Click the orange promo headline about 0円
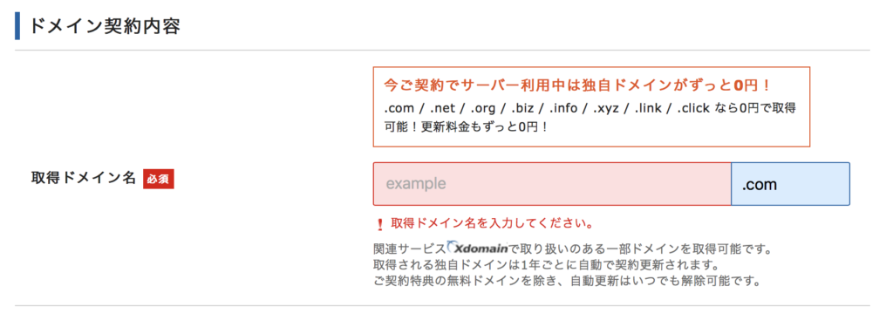The image size is (893, 327). [578, 86]
